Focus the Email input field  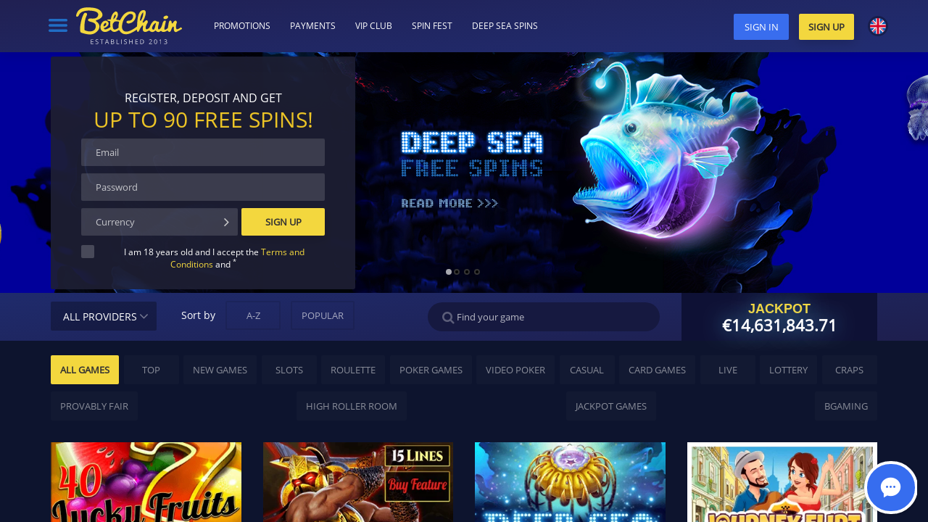(203, 152)
